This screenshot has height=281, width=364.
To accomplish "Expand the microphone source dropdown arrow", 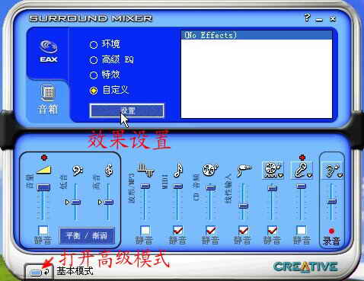I will pyautogui.click(x=310, y=175).
